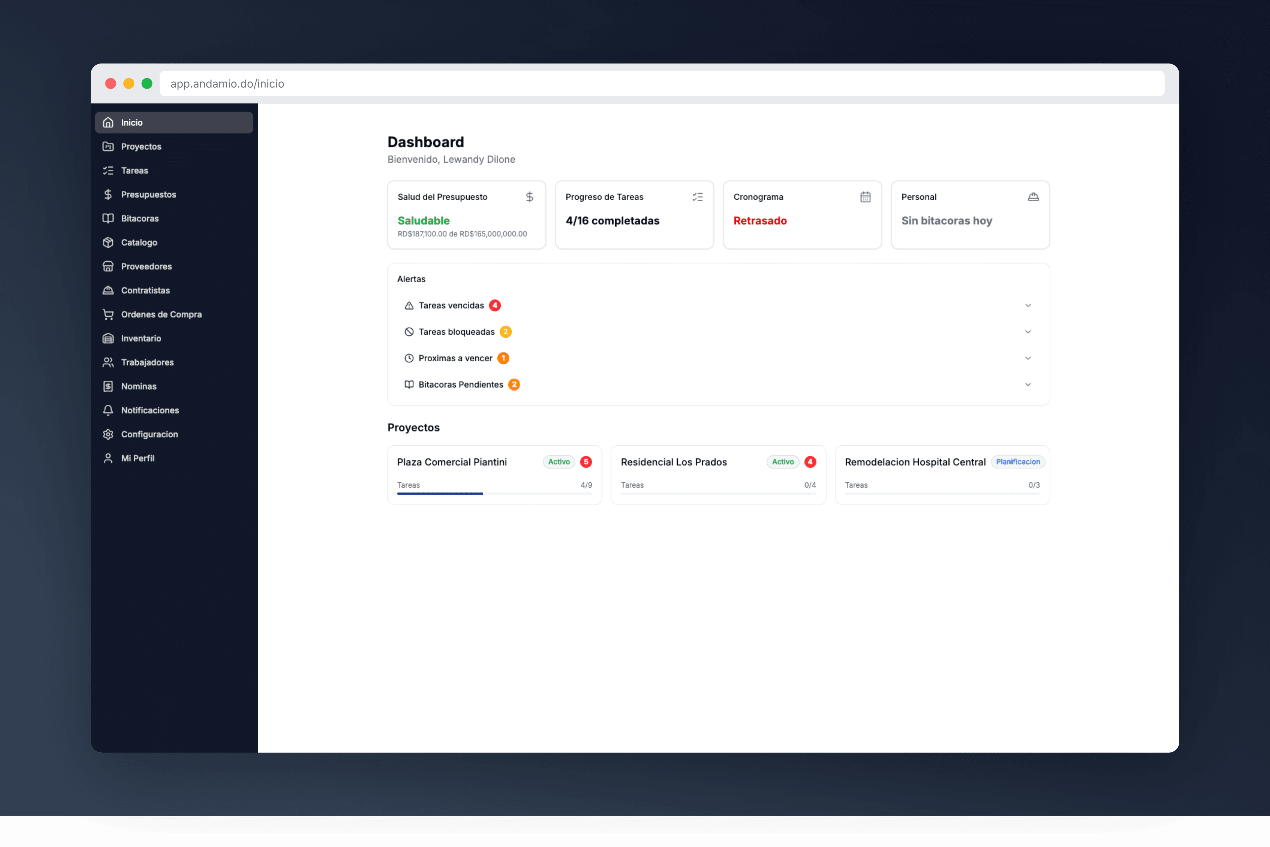Click the Sin bitacoras hoy text
This screenshot has height=847, width=1270.
coord(947,221)
